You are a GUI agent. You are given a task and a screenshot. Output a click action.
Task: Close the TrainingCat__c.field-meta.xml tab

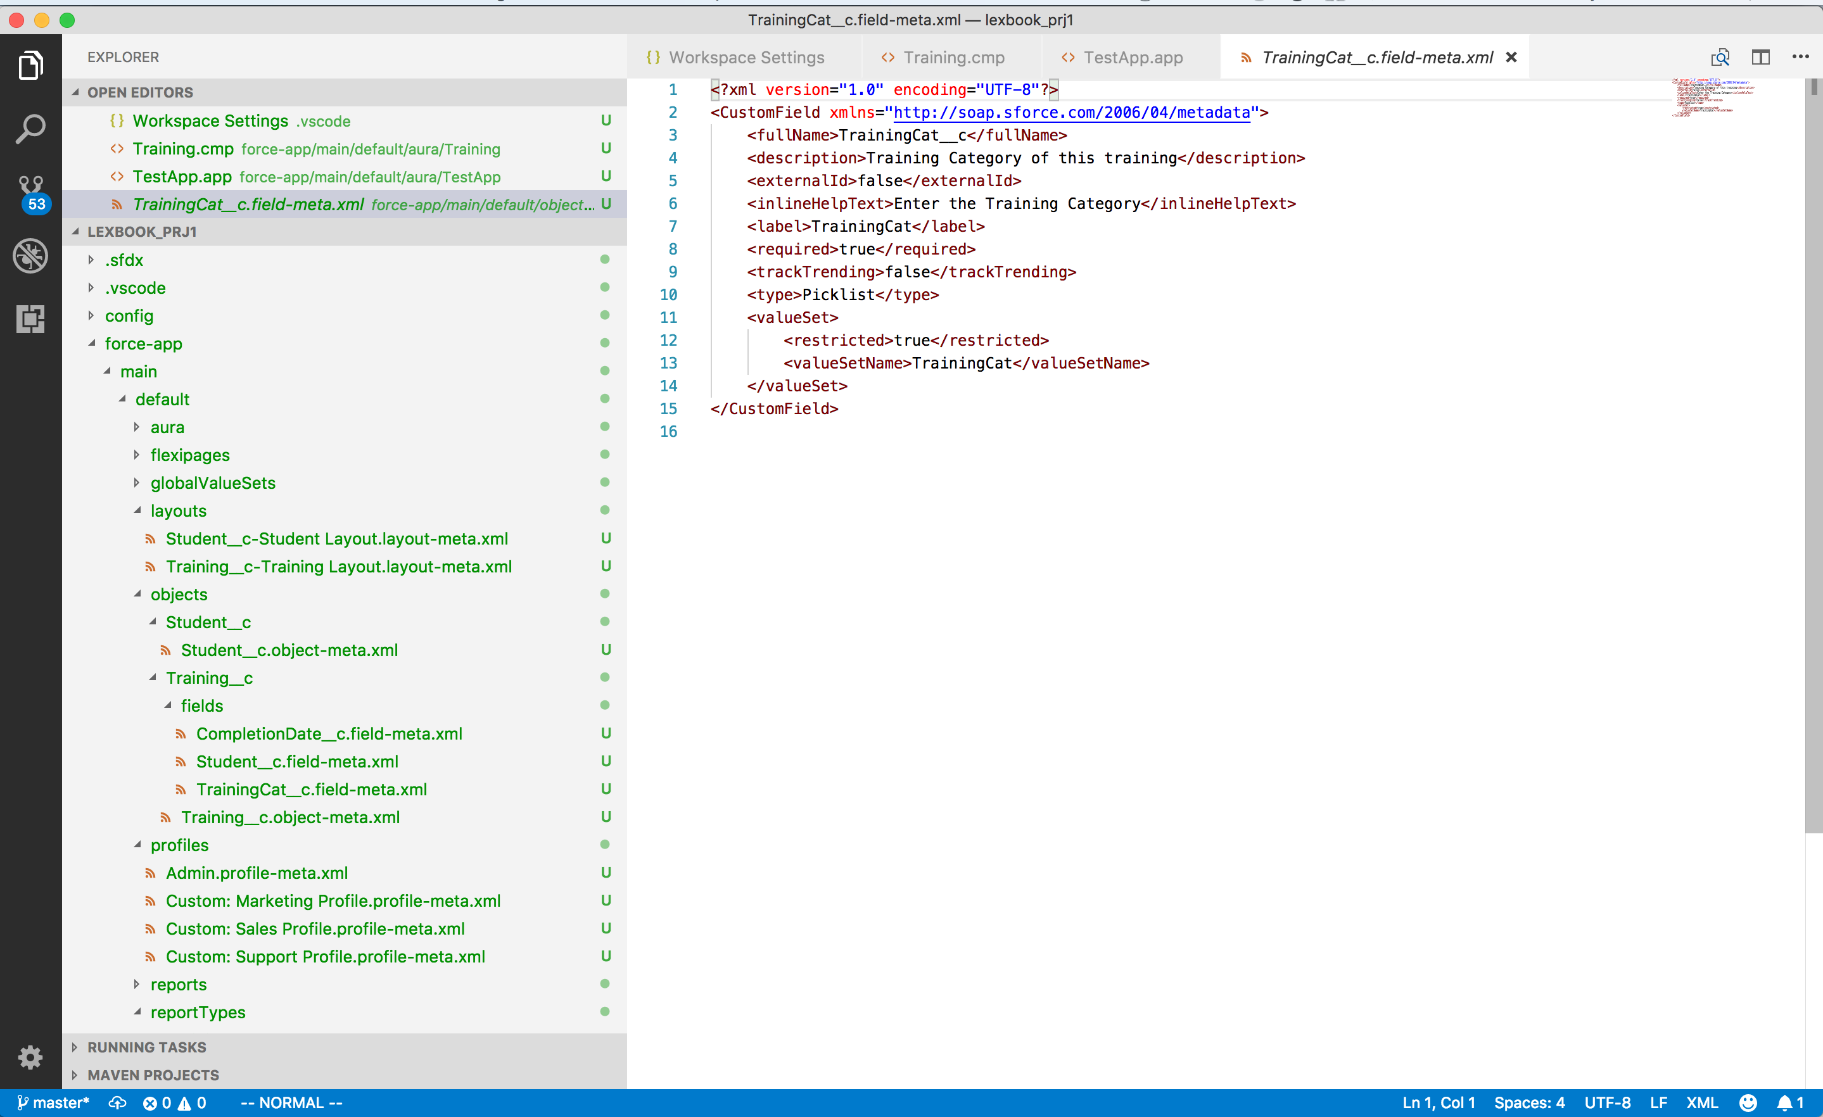click(1511, 57)
